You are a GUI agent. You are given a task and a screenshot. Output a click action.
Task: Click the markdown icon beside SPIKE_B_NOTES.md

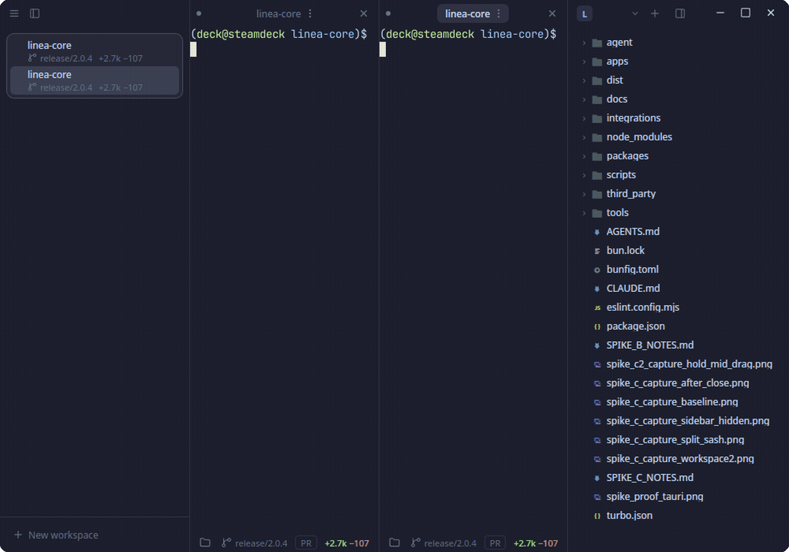click(597, 346)
